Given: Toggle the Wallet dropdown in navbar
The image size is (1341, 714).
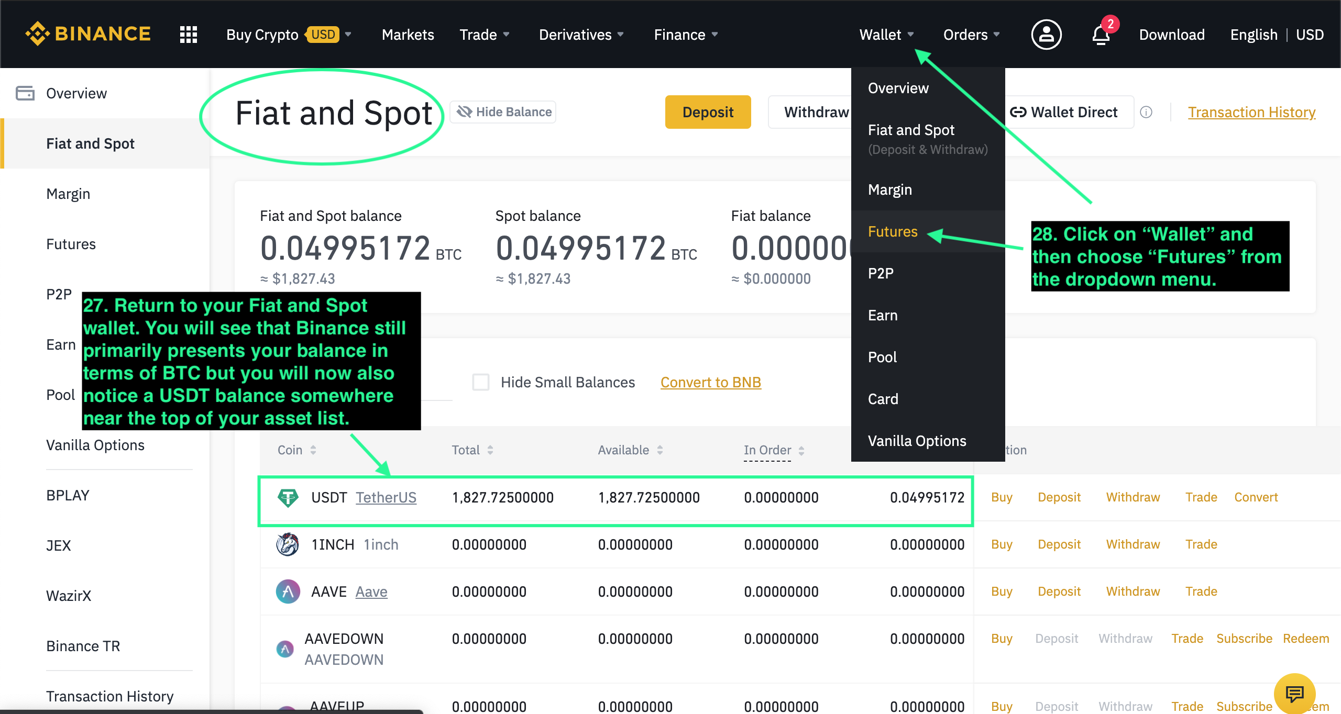Looking at the screenshot, I should tap(886, 35).
